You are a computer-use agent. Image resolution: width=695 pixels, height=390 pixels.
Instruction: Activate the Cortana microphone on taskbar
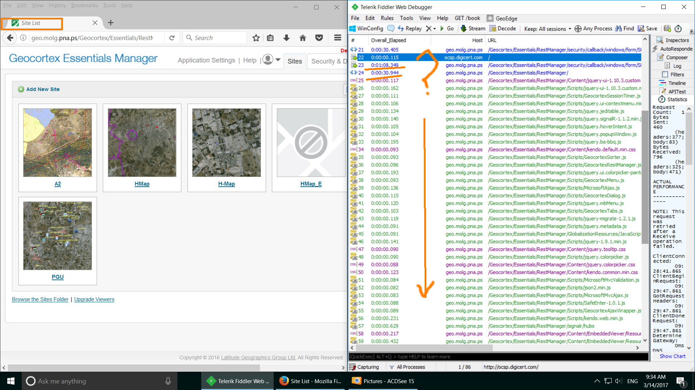[168, 381]
